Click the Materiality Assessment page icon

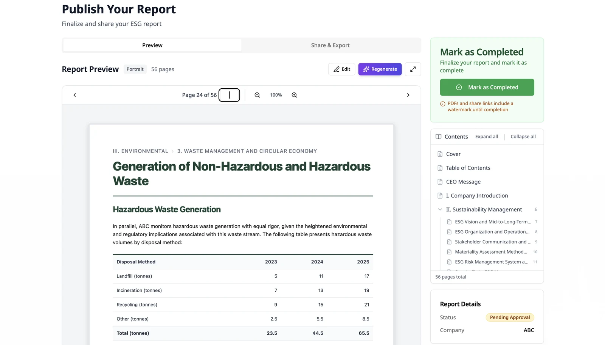pyautogui.click(x=449, y=252)
